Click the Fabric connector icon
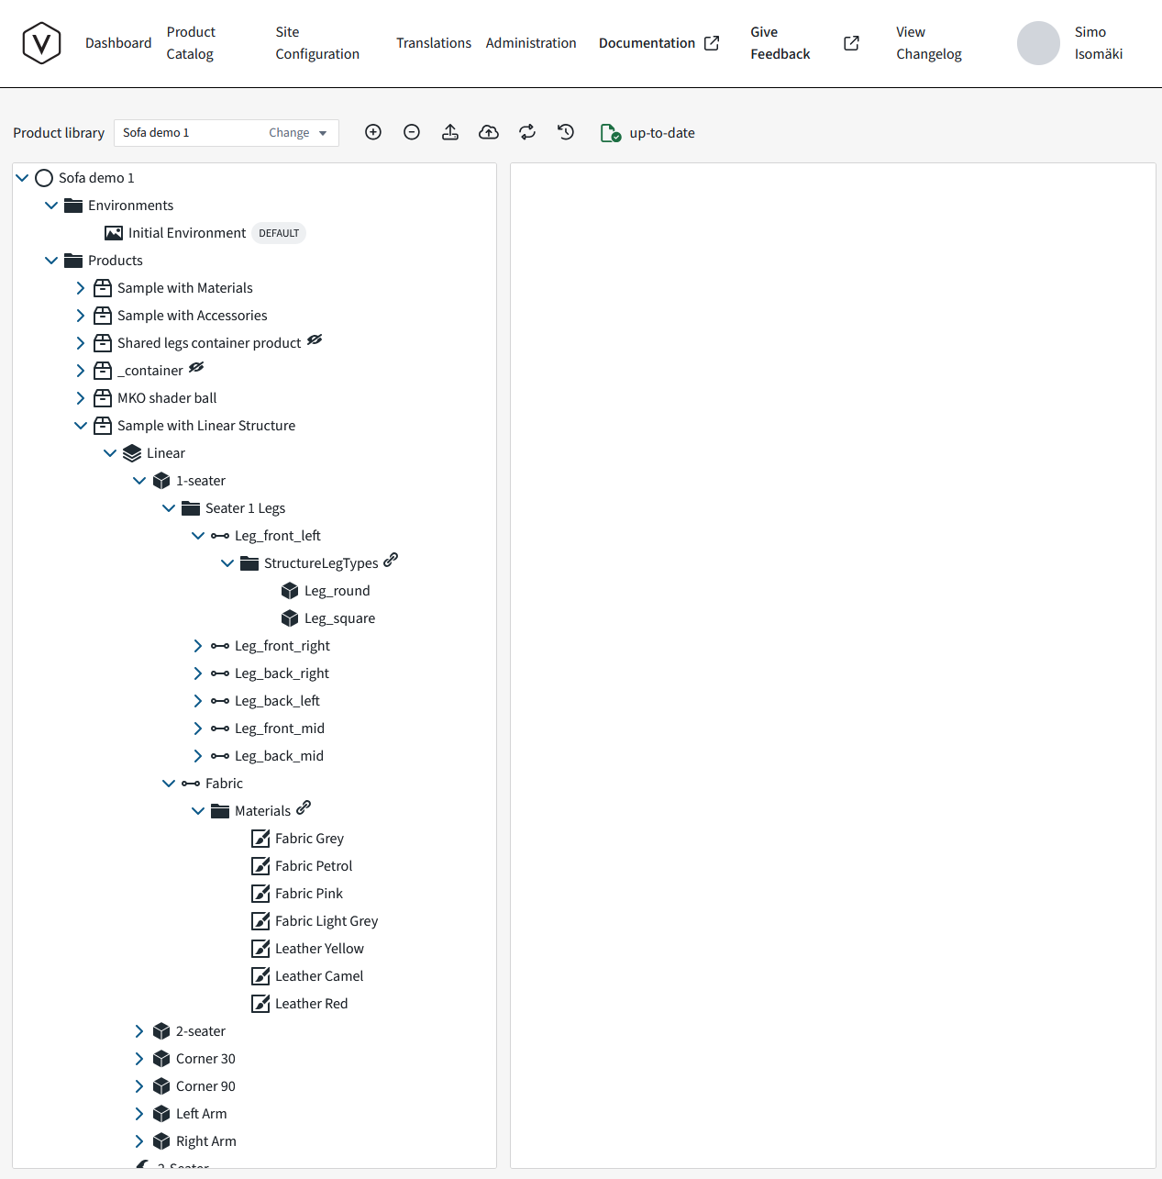The image size is (1162, 1179). coord(191,784)
